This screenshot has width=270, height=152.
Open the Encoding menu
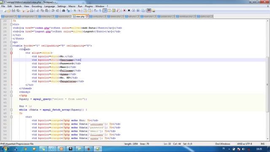pos(37,6)
